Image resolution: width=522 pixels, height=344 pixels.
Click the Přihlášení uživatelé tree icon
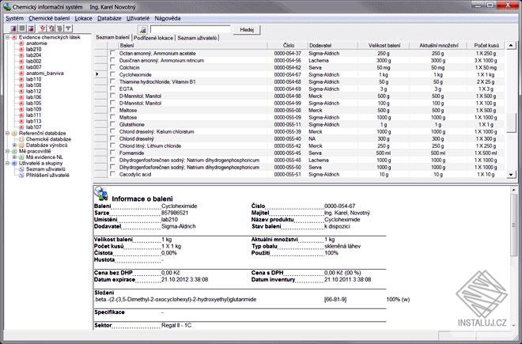[x=21, y=176]
